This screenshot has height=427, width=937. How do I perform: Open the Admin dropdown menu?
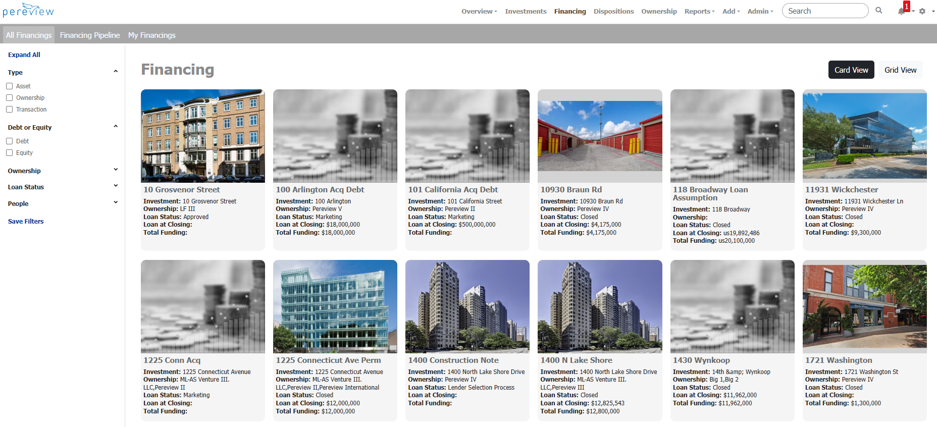pos(760,11)
